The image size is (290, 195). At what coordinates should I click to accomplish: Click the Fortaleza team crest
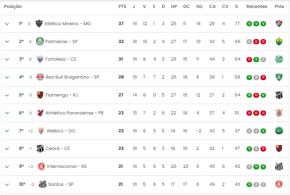point(40,59)
